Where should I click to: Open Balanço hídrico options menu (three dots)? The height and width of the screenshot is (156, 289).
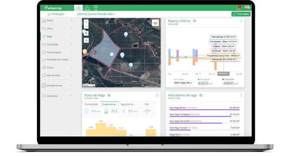click(x=241, y=21)
